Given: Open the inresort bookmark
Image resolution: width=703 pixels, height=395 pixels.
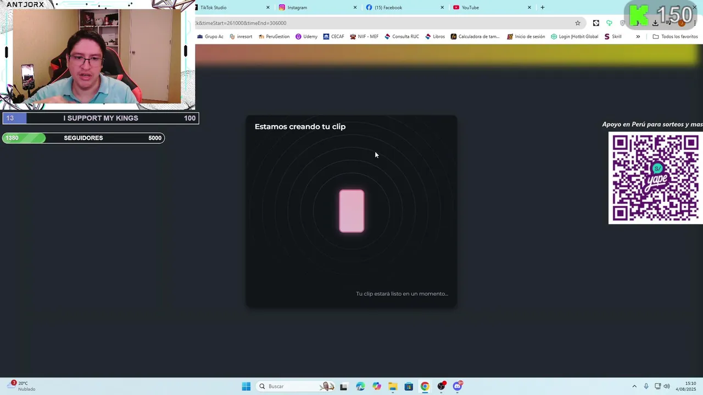Looking at the screenshot, I should [241, 37].
